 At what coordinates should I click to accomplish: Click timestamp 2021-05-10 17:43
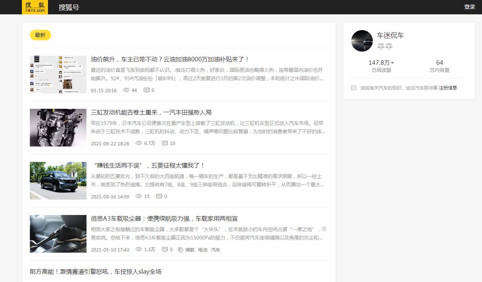coord(110,250)
